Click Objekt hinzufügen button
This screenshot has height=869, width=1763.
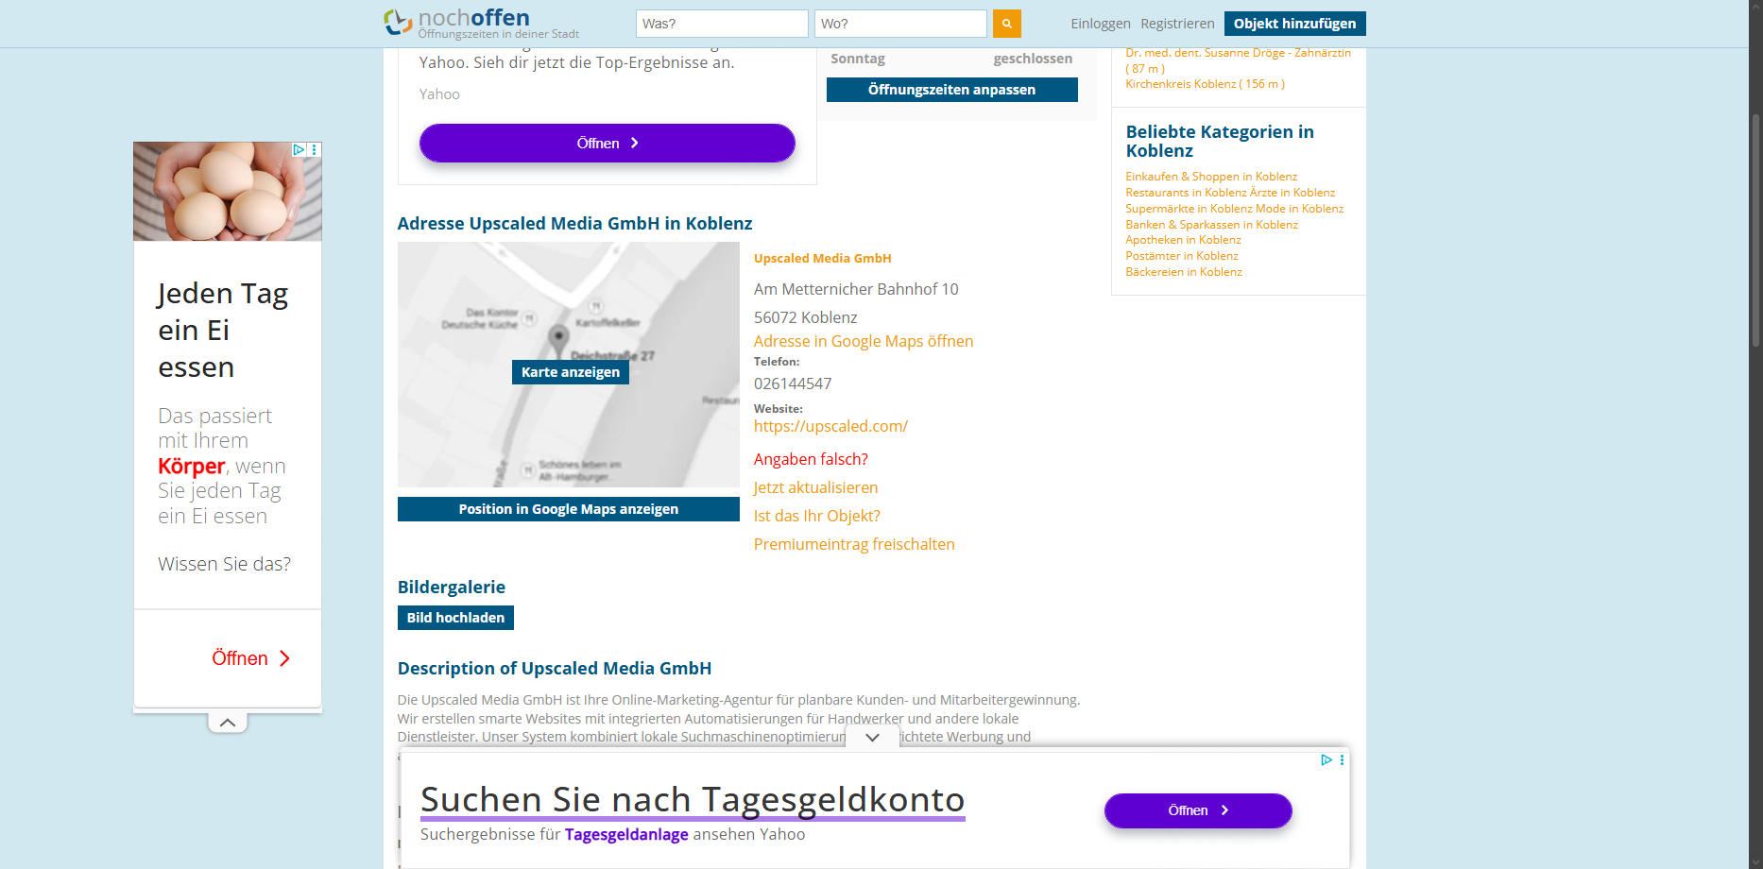(1294, 24)
